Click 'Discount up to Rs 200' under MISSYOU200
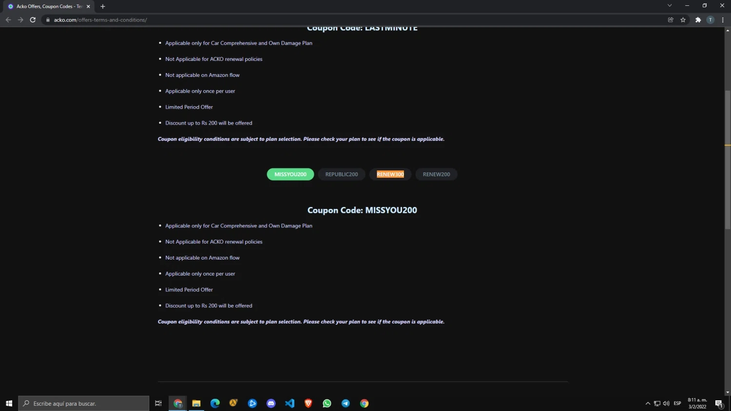 (x=209, y=306)
